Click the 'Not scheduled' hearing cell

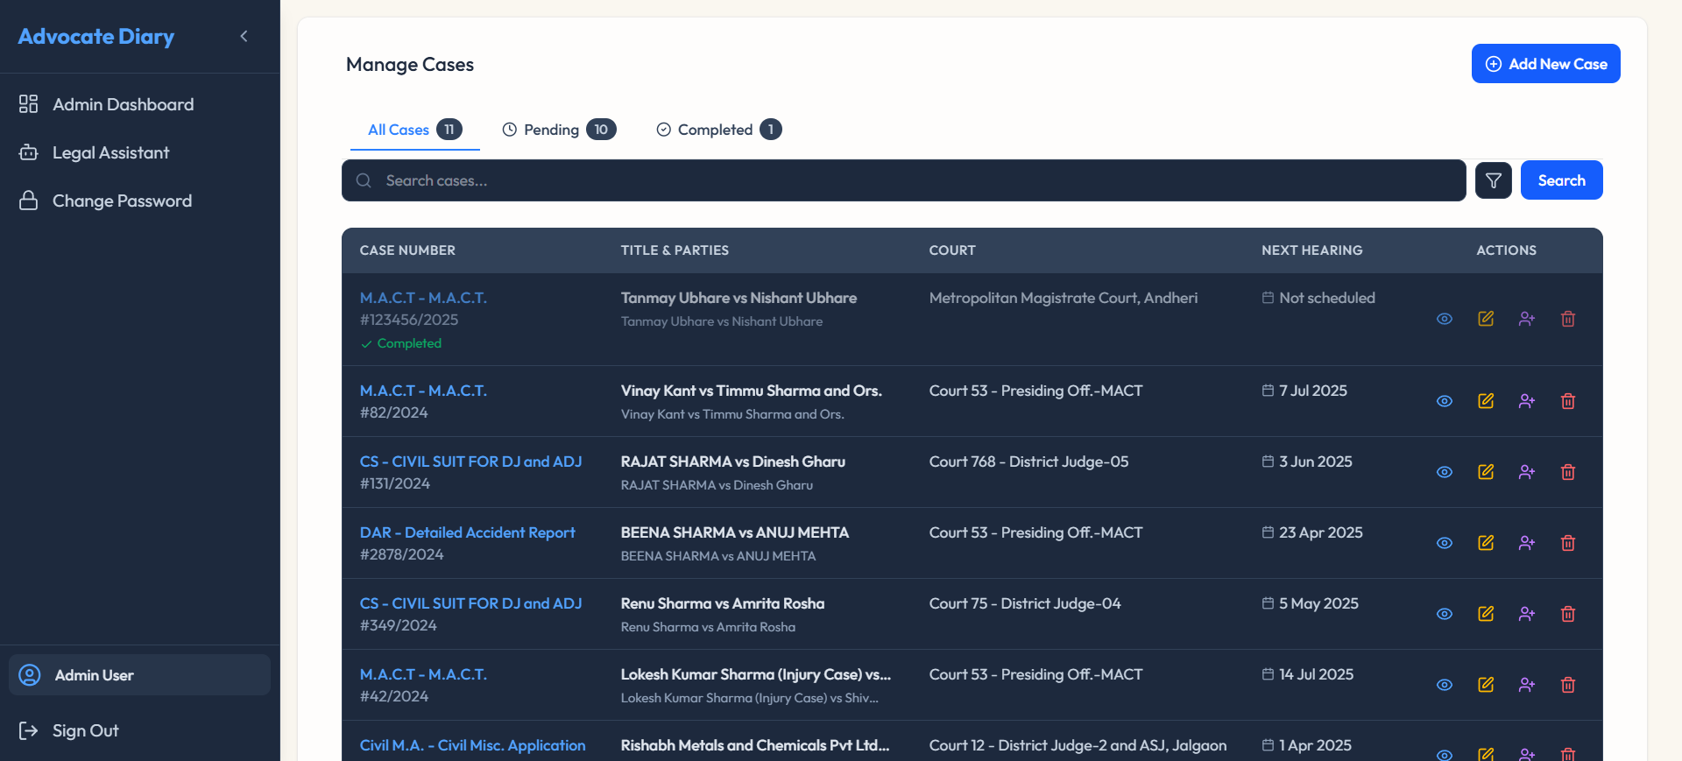coord(1318,298)
